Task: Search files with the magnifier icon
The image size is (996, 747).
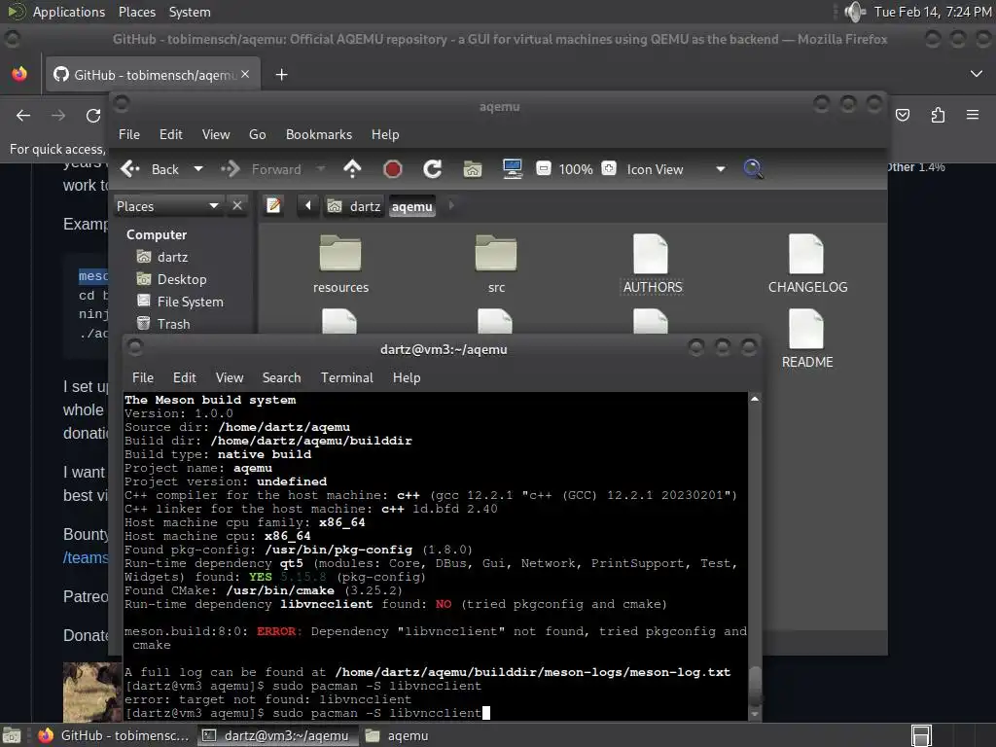Action: click(x=753, y=169)
